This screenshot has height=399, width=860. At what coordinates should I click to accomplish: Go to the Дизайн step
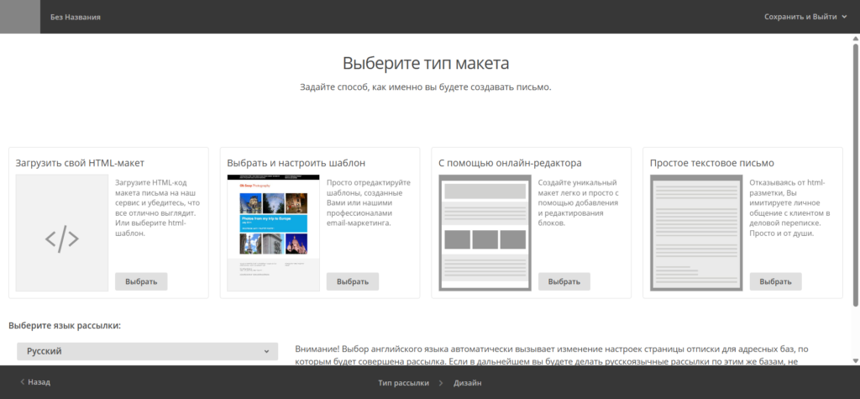[x=467, y=383]
